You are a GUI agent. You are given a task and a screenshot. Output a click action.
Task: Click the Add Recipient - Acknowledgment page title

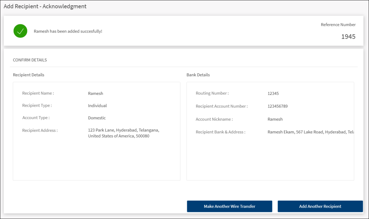coord(45,6)
